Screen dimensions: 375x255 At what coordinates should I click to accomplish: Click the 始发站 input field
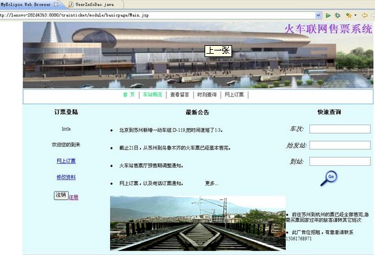tap(340, 146)
